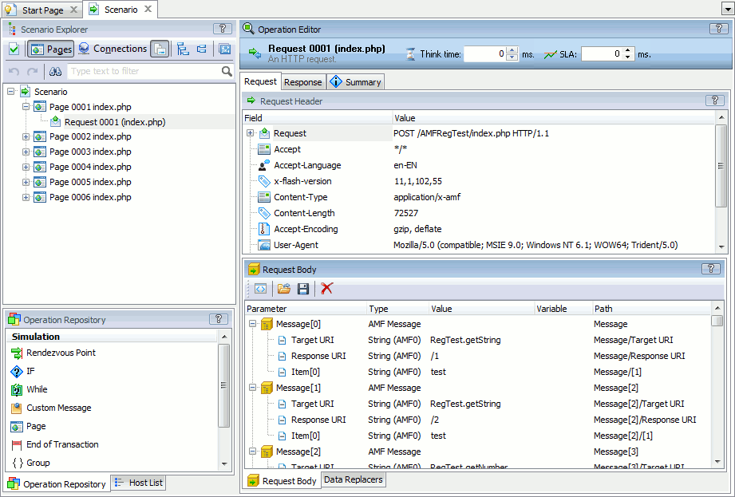Decrease Think time with down arrow
Screen dimensions: 735x497
(x=512, y=57)
